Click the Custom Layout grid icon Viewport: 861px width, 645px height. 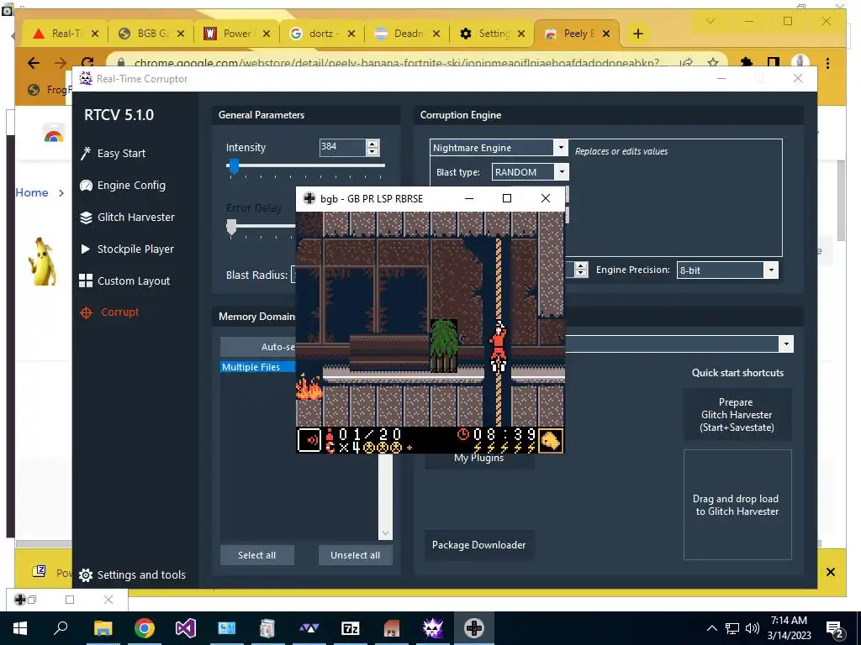pyautogui.click(x=86, y=281)
